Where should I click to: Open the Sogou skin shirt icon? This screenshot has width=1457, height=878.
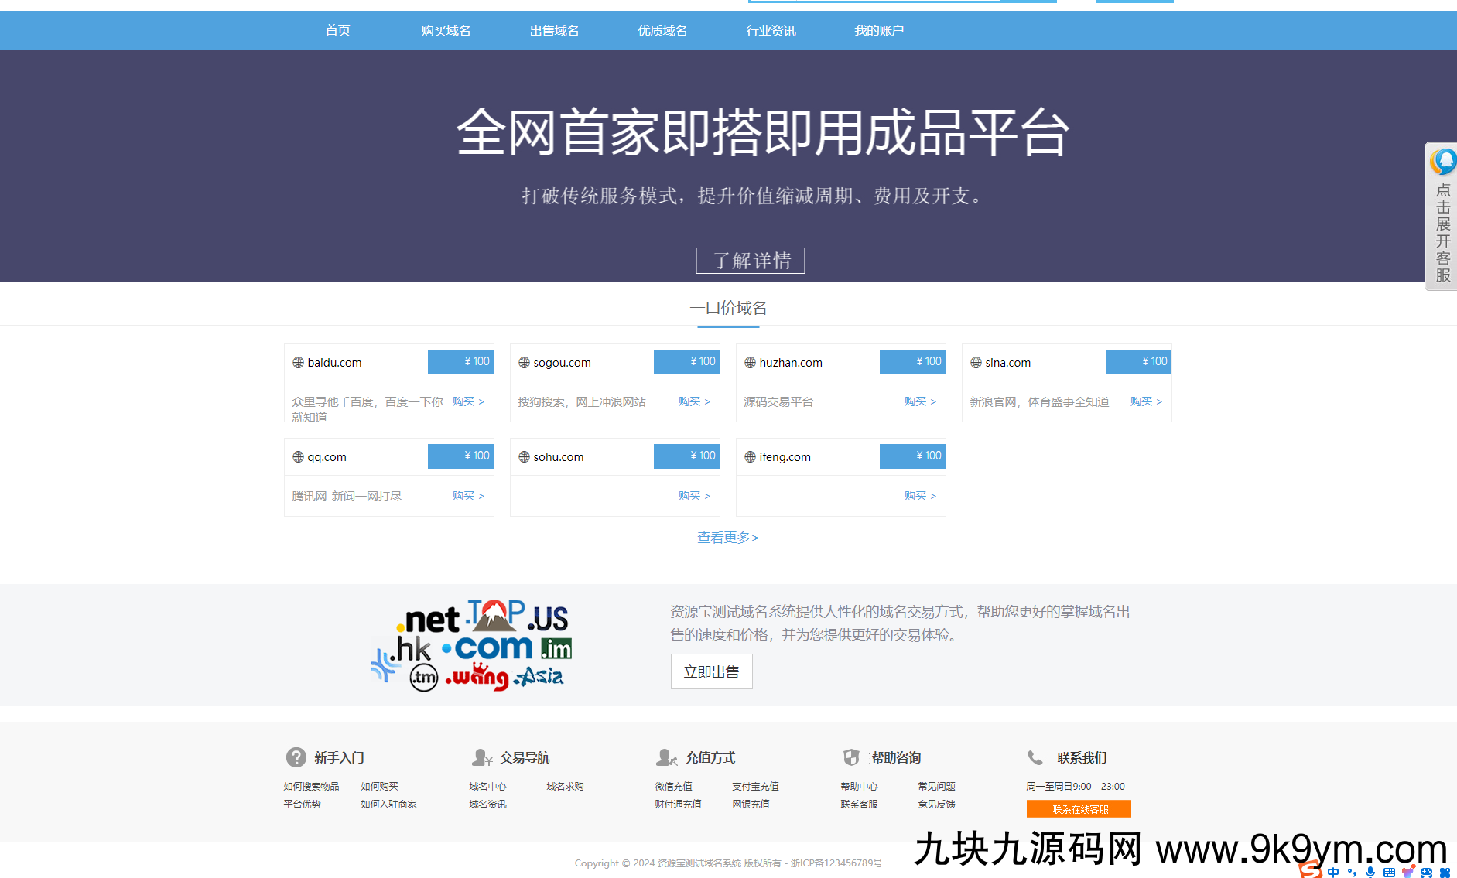(x=1407, y=872)
